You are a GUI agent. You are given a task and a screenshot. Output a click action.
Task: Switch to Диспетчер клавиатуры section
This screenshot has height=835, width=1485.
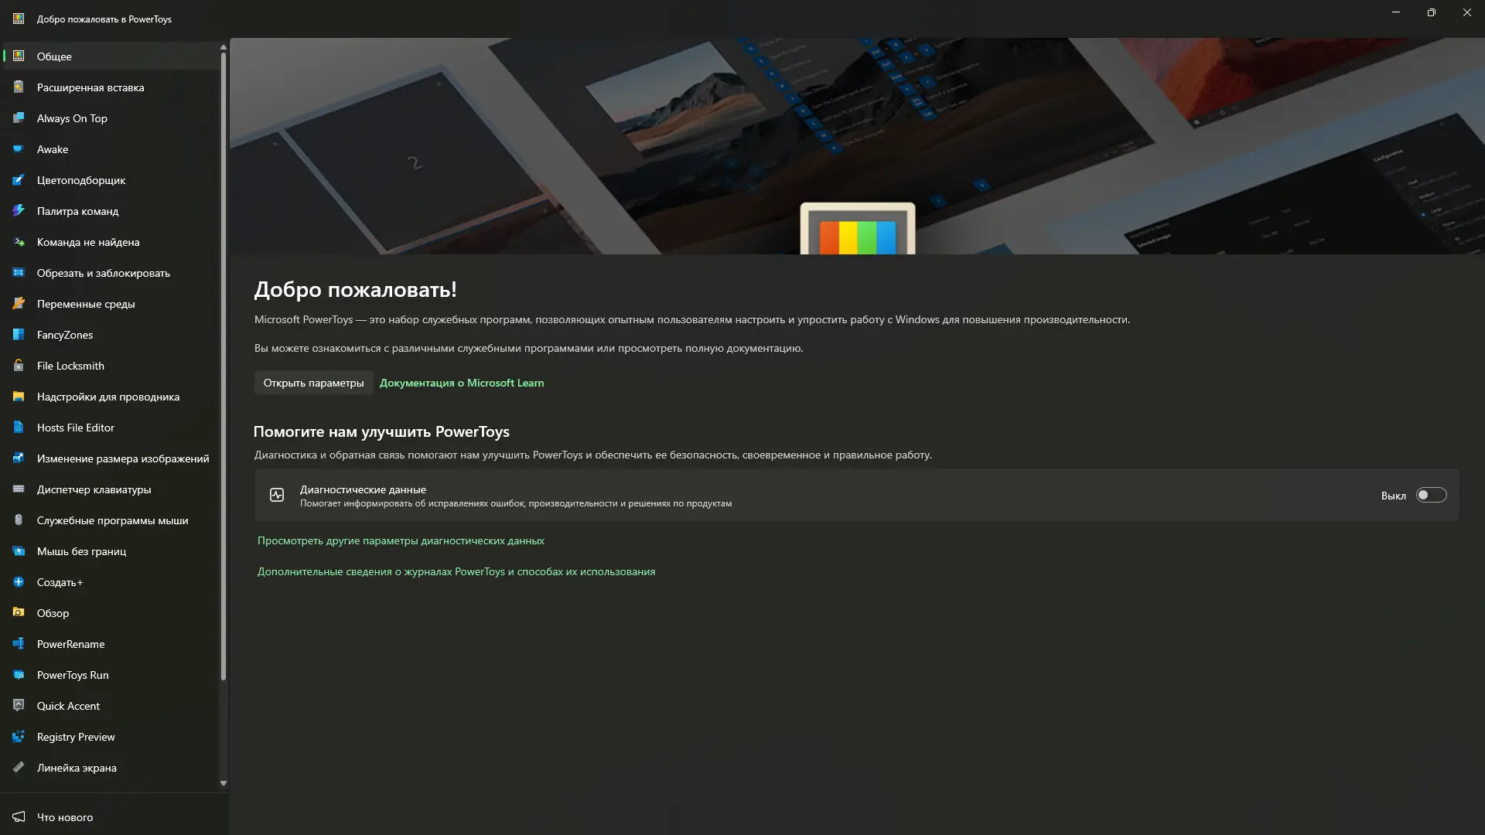pyautogui.click(x=94, y=489)
